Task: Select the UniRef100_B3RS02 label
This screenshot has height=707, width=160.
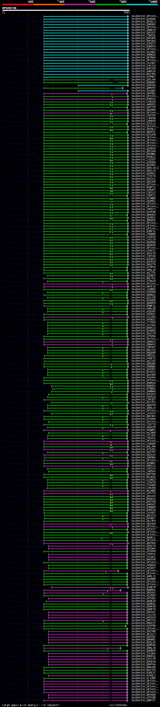Action: coord(143,99)
